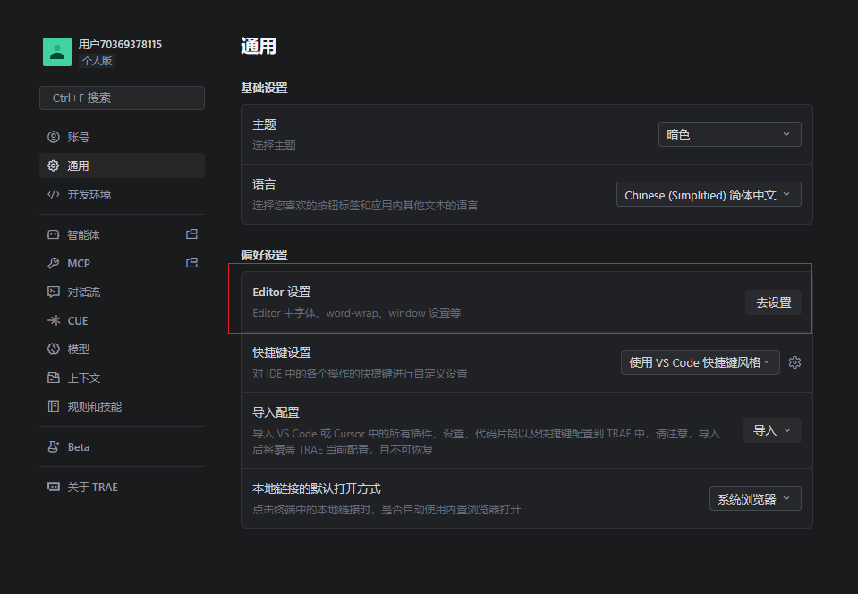This screenshot has height=594, width=858.
Task: Switch to the 开发环境 settings page
Action: (89, 194)
